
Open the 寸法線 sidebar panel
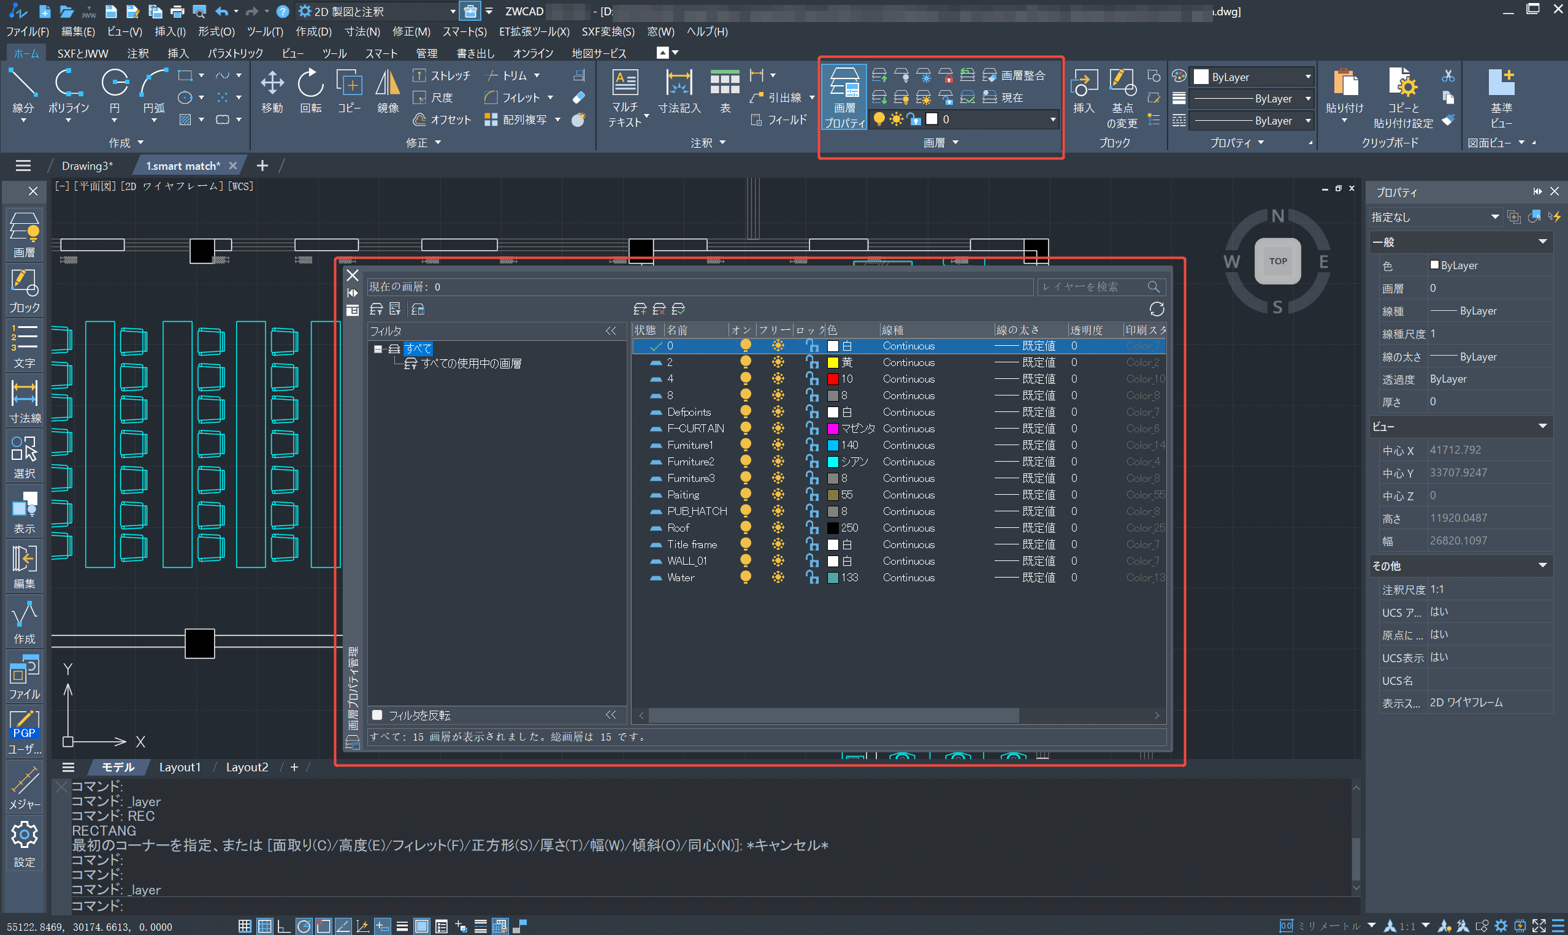25,401
